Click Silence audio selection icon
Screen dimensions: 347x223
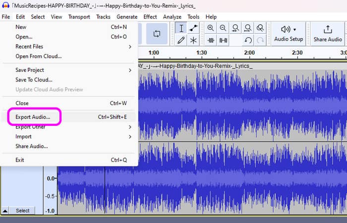(x=223, y=40)
